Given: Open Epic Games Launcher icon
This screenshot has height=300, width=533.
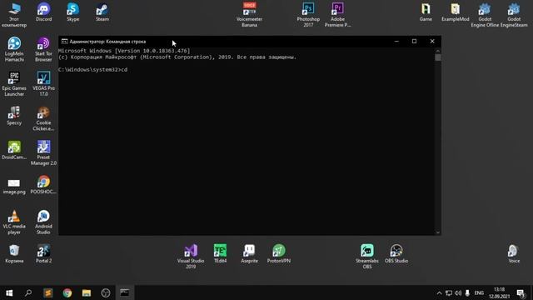Looking at the screenshot, I should point(14,83).
